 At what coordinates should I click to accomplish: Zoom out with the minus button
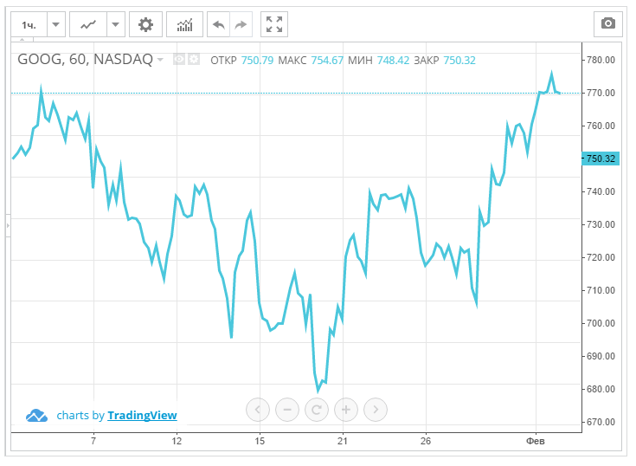tap(287, 409)
